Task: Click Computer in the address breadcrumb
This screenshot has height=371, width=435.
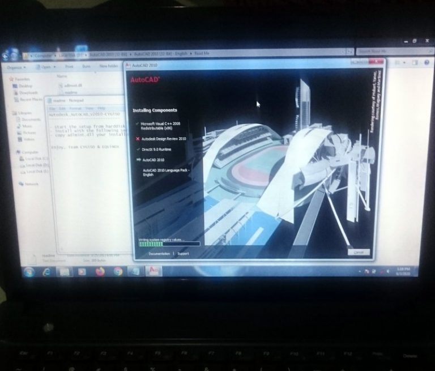Action: pos(43,56)
